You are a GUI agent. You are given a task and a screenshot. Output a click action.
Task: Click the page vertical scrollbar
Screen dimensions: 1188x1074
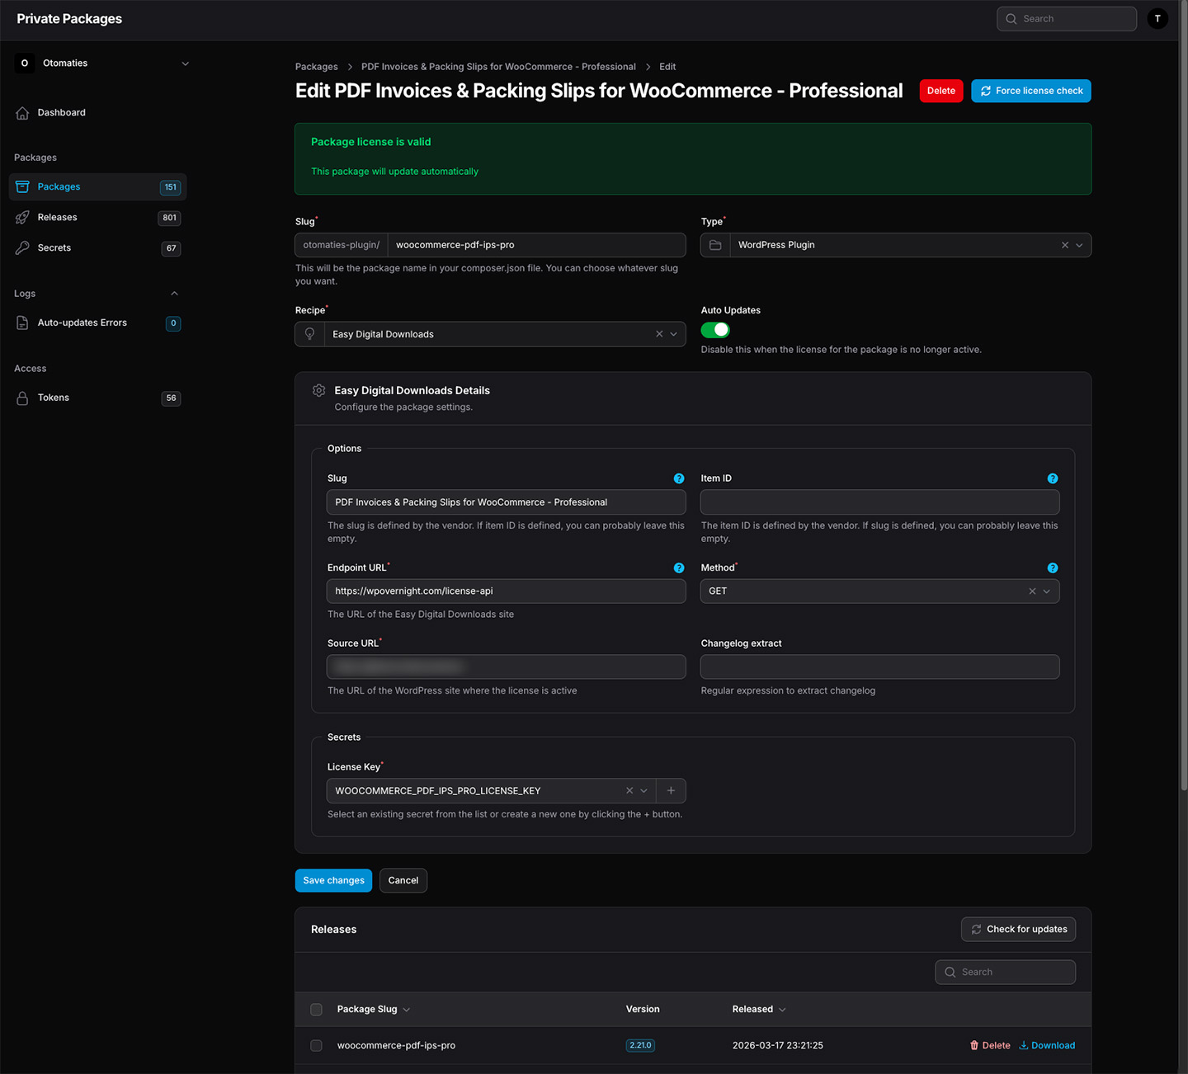coord(1183,396)
